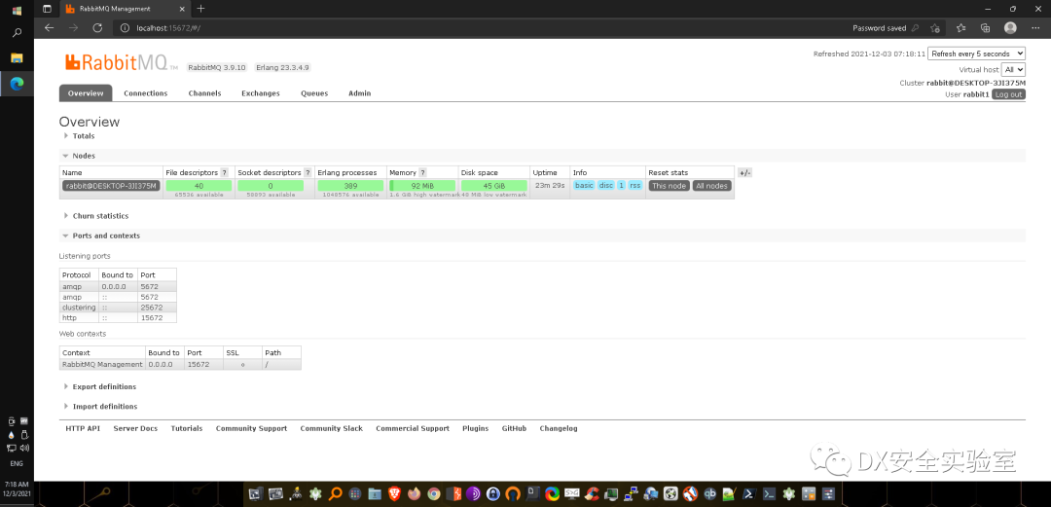Image resolution: width=1051 pixels, height=507 pixels.
Task: Switch to the Admin tab
Action: tap(359, 93)
